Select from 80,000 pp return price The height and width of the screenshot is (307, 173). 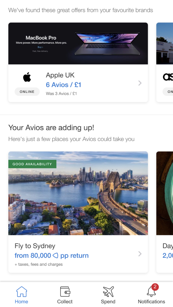(x=52, y=255)
